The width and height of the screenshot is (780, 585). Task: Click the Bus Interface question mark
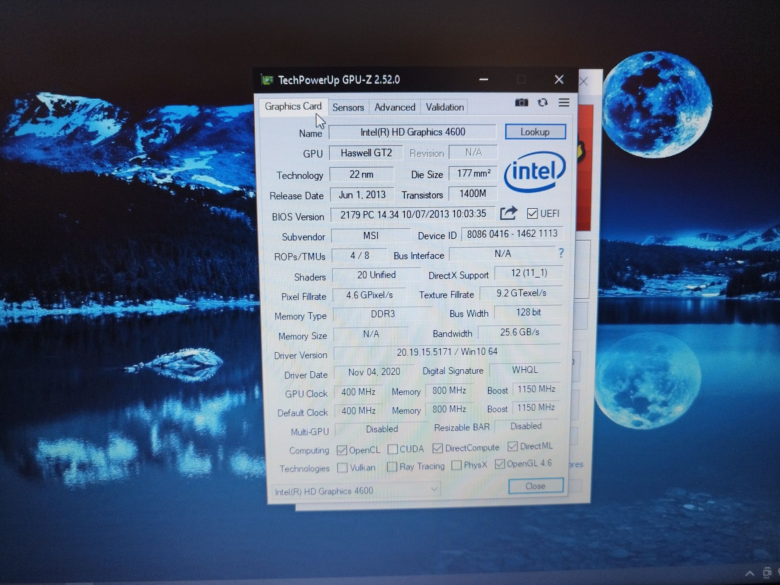point(561,253)
